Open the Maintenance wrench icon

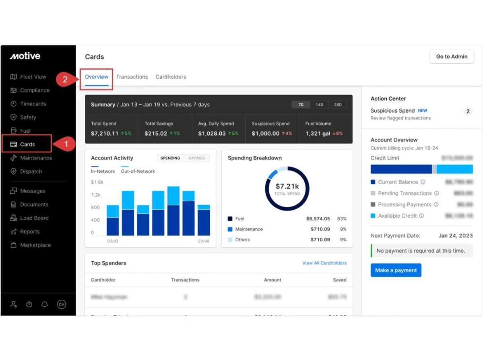pos(13,158)
